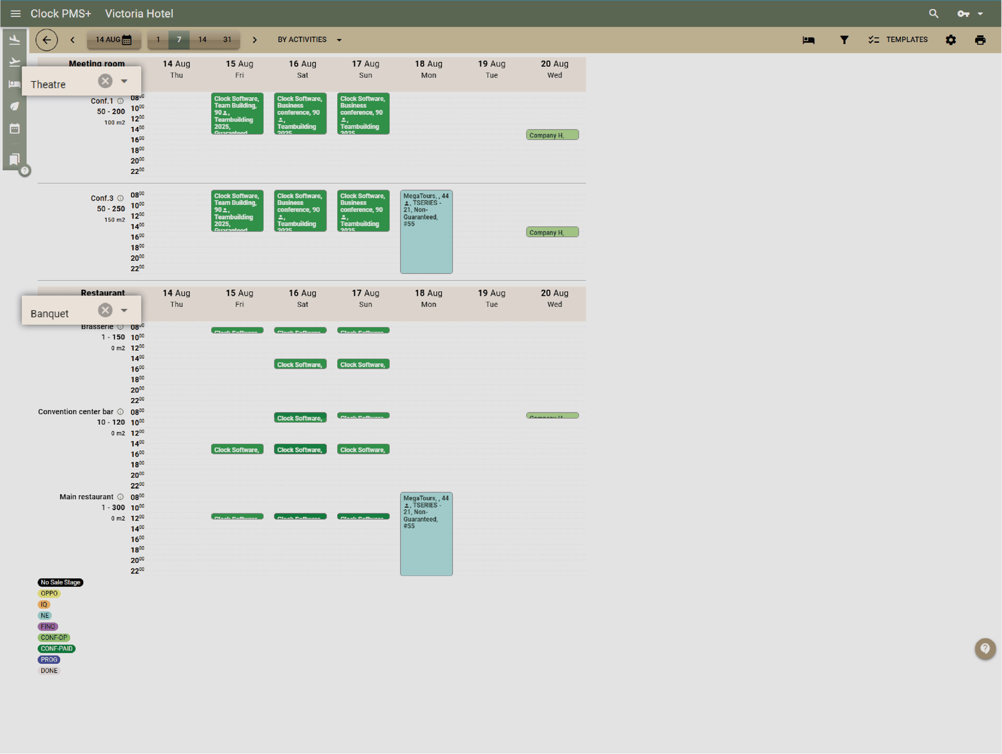Click the bookmark icon at sidebar bottom
Image resolution: width=1002 pixels, height=754 pixels.
click(x=15, y=159)
